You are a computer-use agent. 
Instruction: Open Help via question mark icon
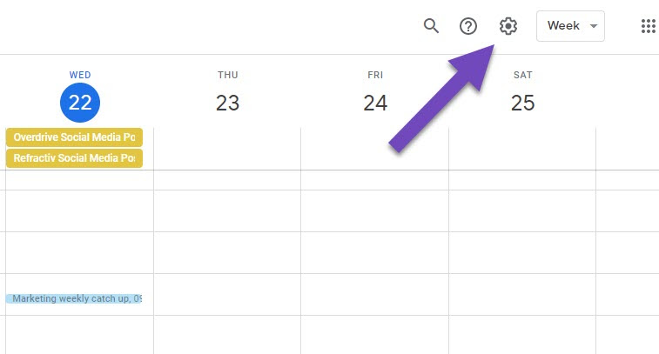[468, 26]
